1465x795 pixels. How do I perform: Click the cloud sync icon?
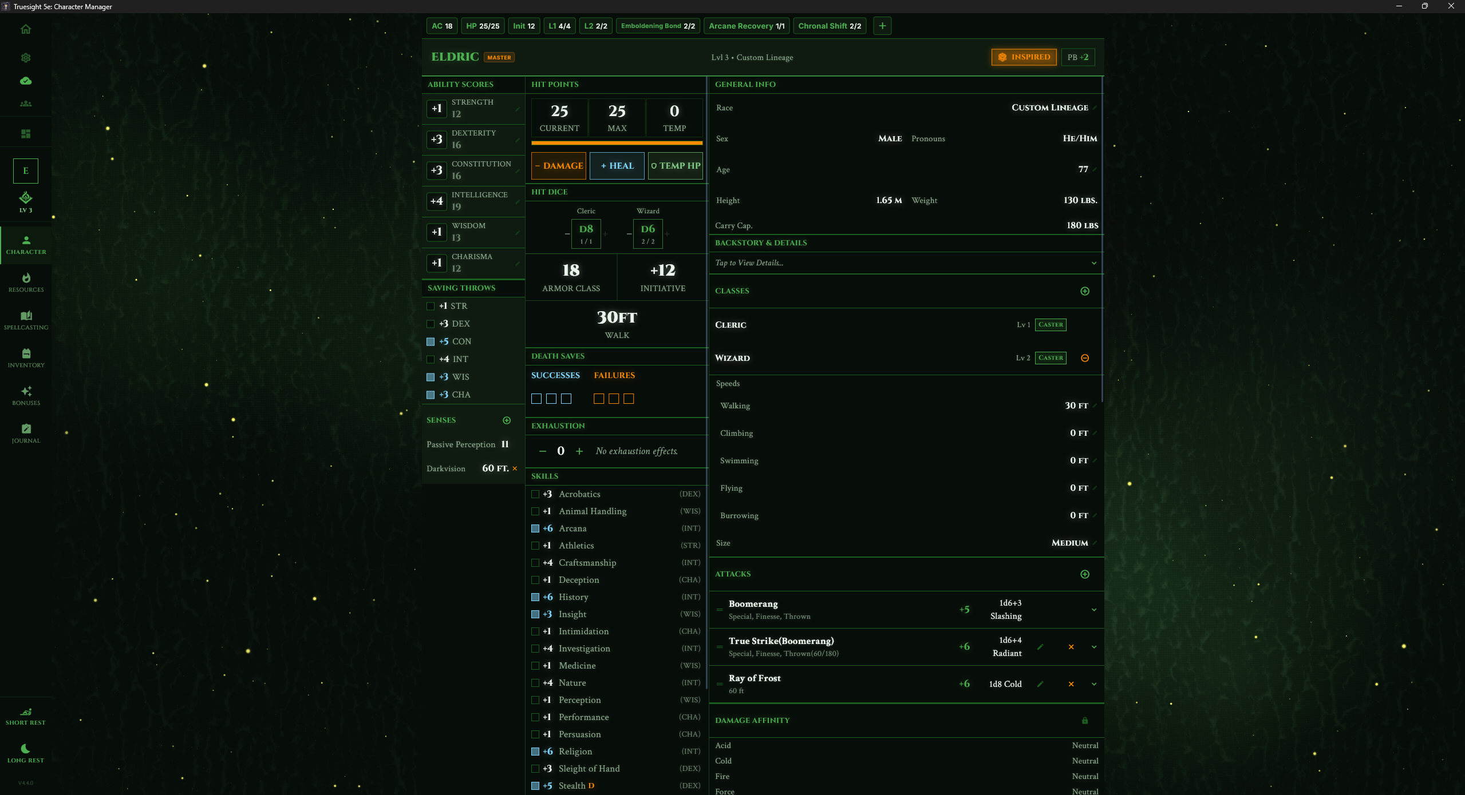pos(26,81)
